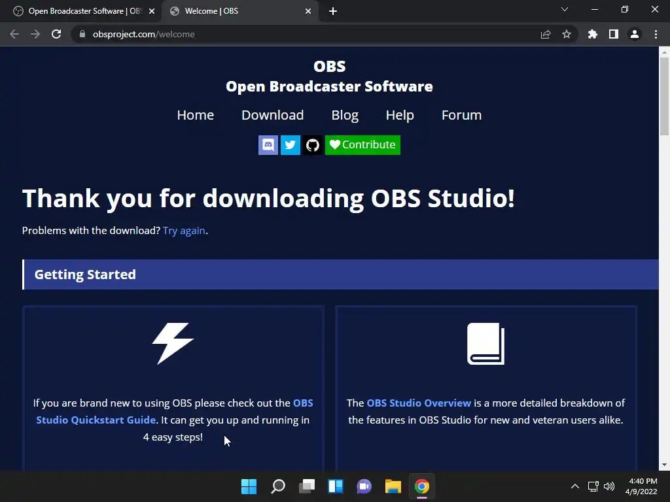Click the scrollbar down arrow
670x502 pixels.
pyautogui.click(x=664, y=465)
